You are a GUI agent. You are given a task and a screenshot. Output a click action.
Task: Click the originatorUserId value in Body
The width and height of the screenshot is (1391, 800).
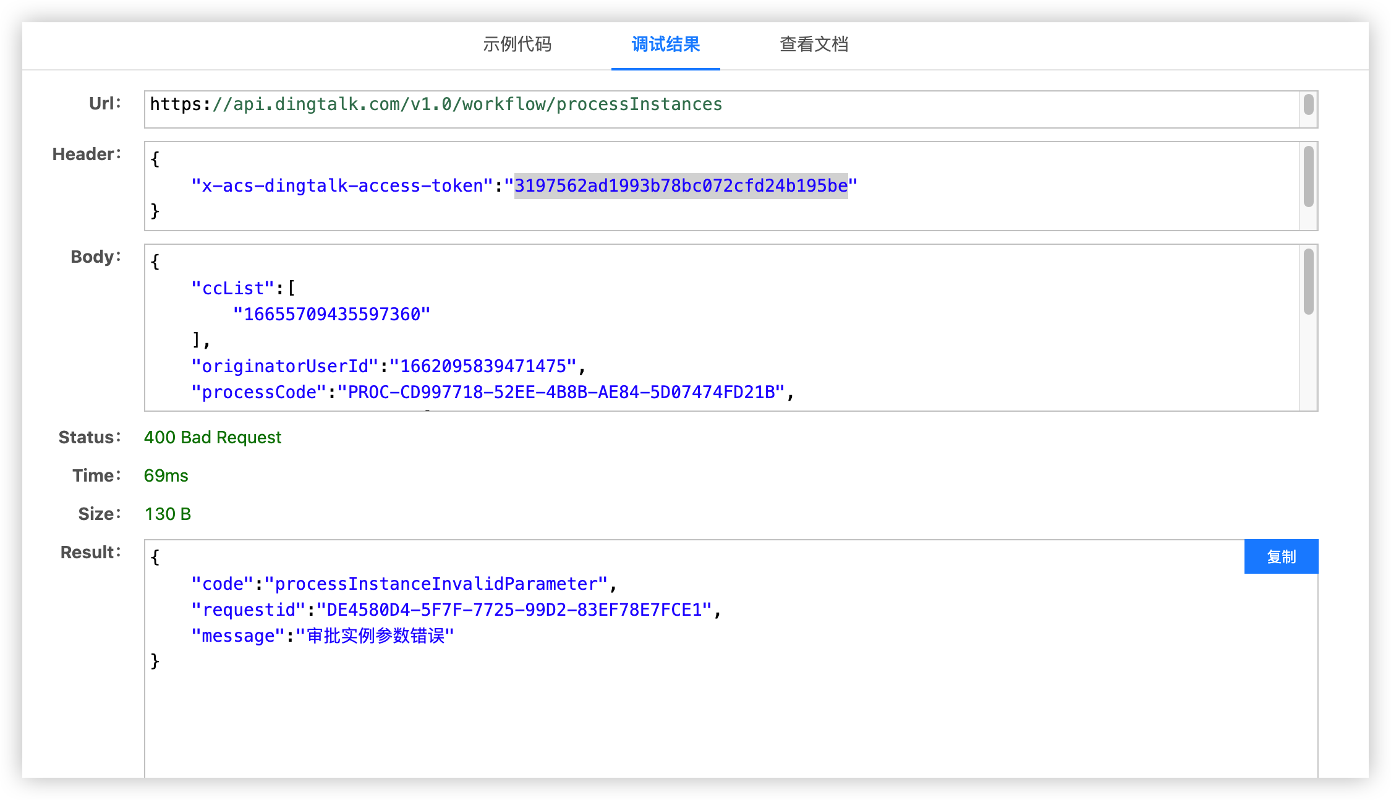(483, 366)
